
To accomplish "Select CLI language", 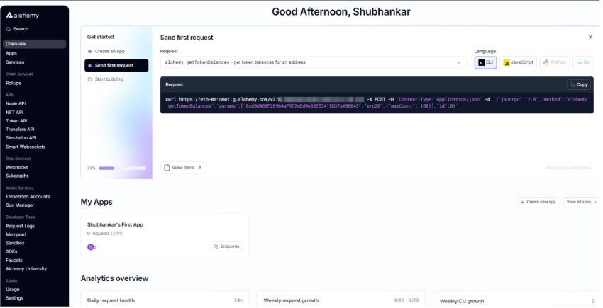I will pos(485,62).
